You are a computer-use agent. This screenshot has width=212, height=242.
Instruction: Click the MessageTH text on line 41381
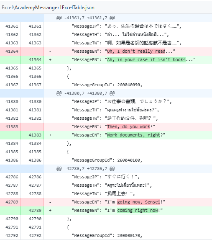click(x=115, y=110)
